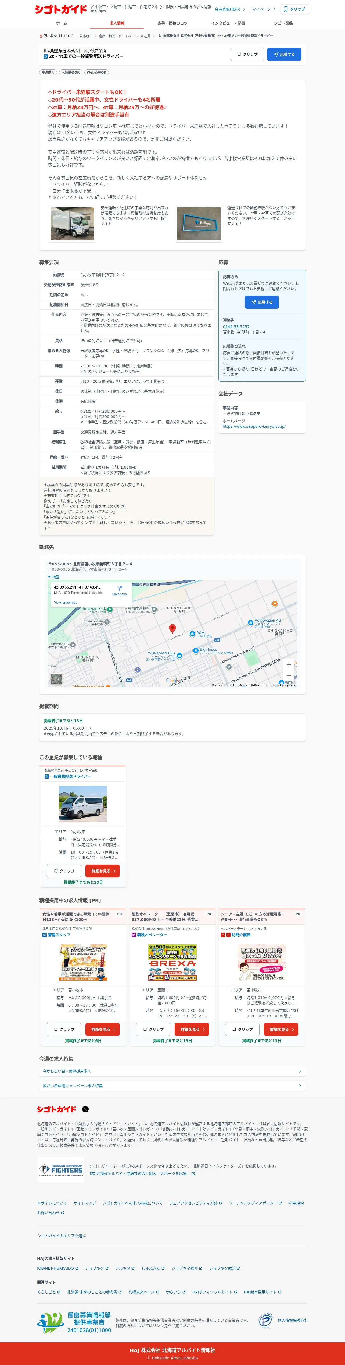The image size is (345, 1365).
Task: Click the 倉庫・物流・ドライバー breadcrumb
Action: [116, 36]
